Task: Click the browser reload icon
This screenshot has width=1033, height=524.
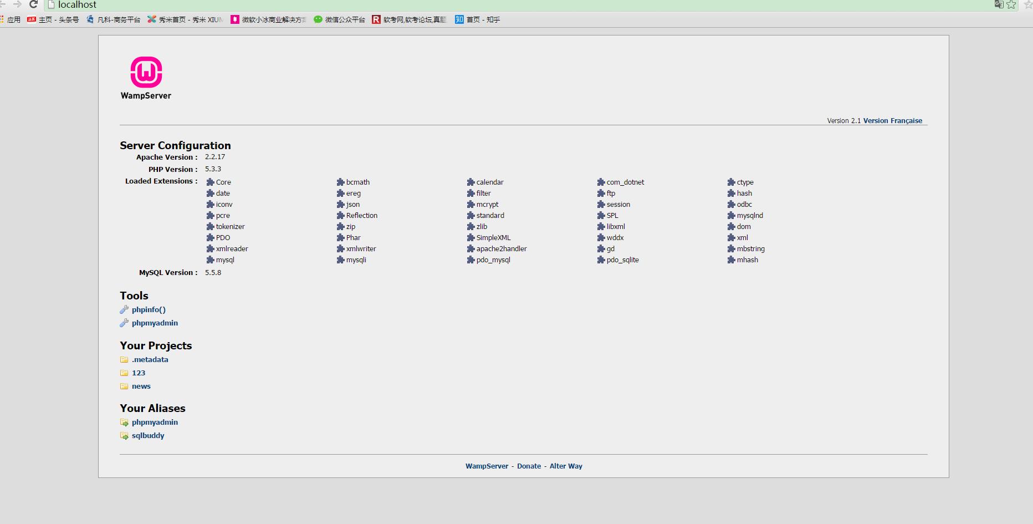Action: tap(33, 4)
